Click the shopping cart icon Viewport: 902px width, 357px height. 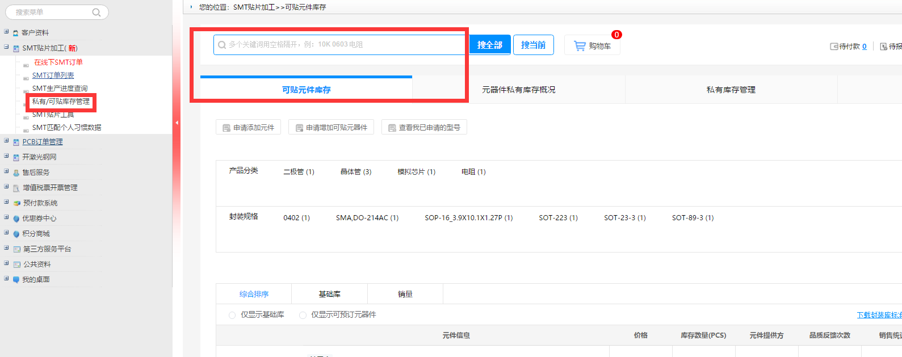click(580, 46)
